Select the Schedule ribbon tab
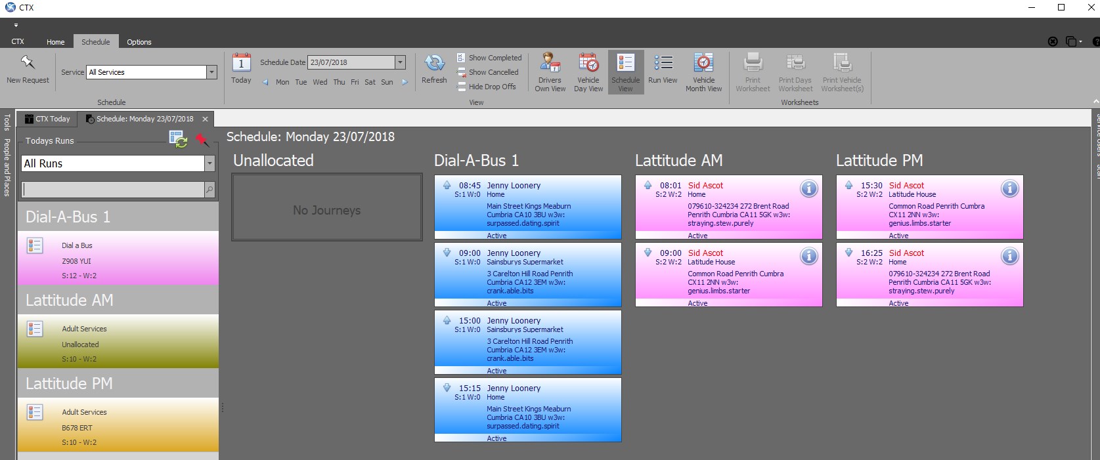1100x460 pixels. (96, 41)
